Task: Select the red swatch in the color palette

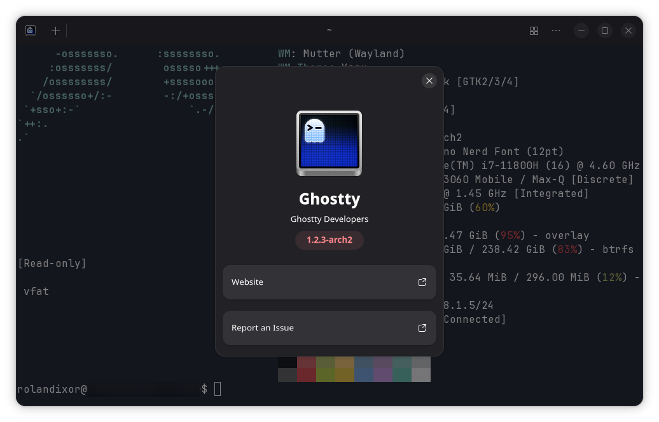Action: [307, 375]
